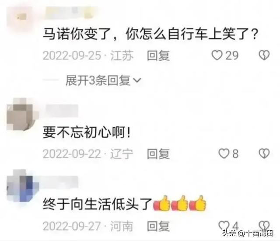Dislike the Liaoning comment via broken heart

tap(264, 153)
